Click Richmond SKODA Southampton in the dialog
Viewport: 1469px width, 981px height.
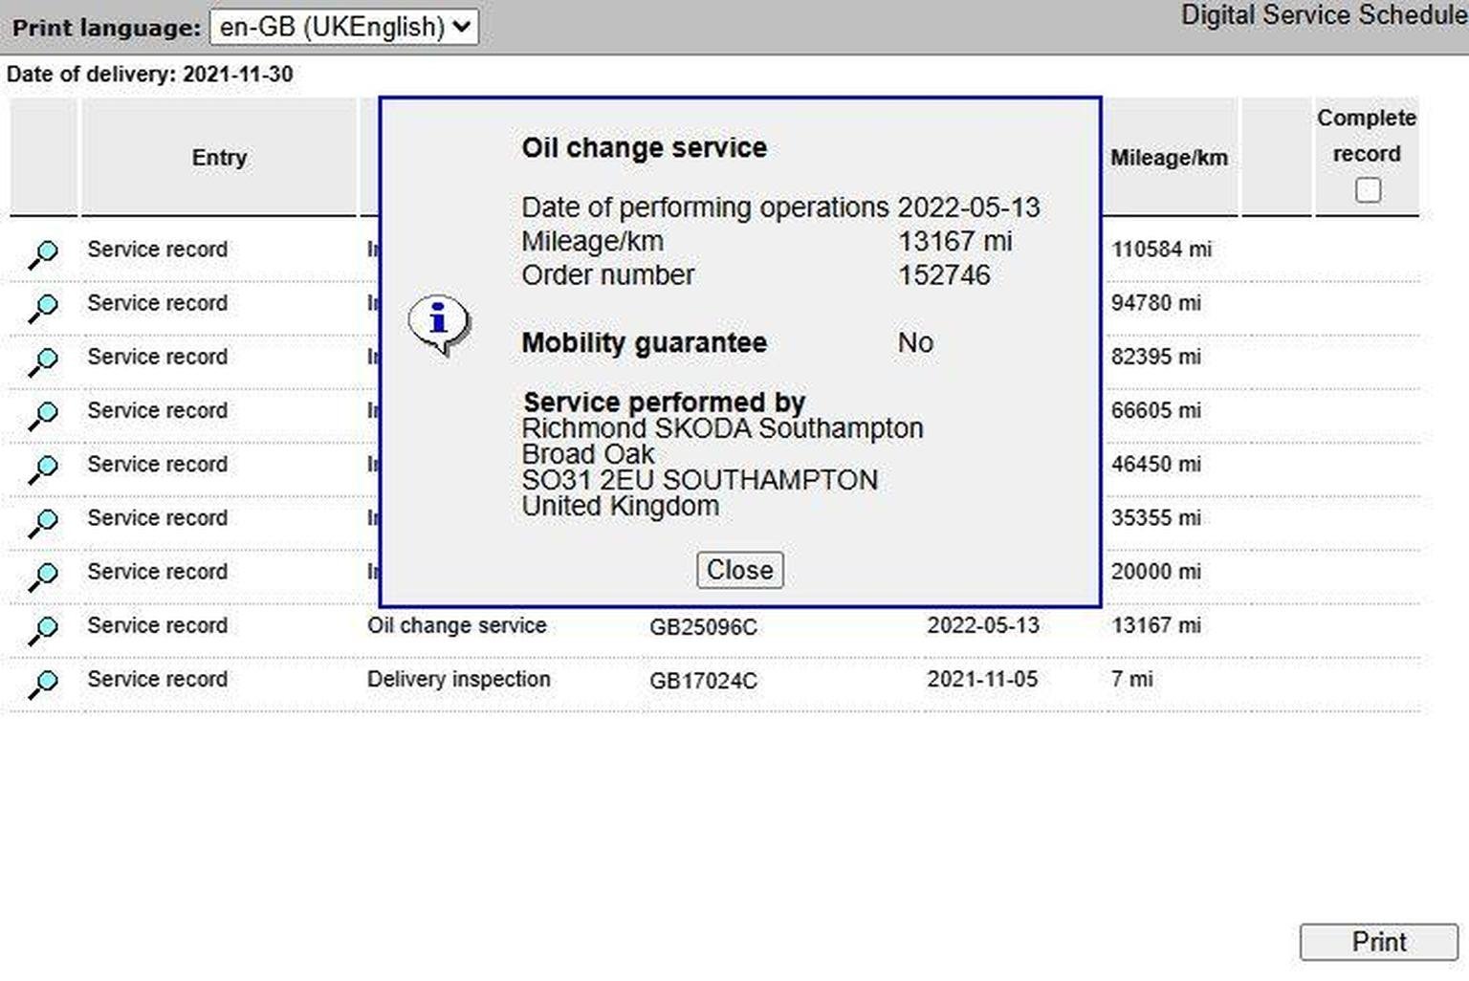click(722, 428)
